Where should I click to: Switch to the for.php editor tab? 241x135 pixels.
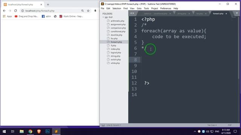click(x=200, y=13)
